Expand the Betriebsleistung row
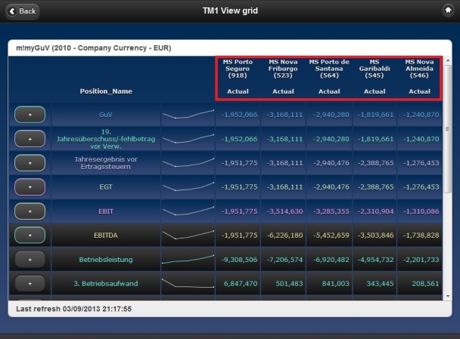 (30, 260)
